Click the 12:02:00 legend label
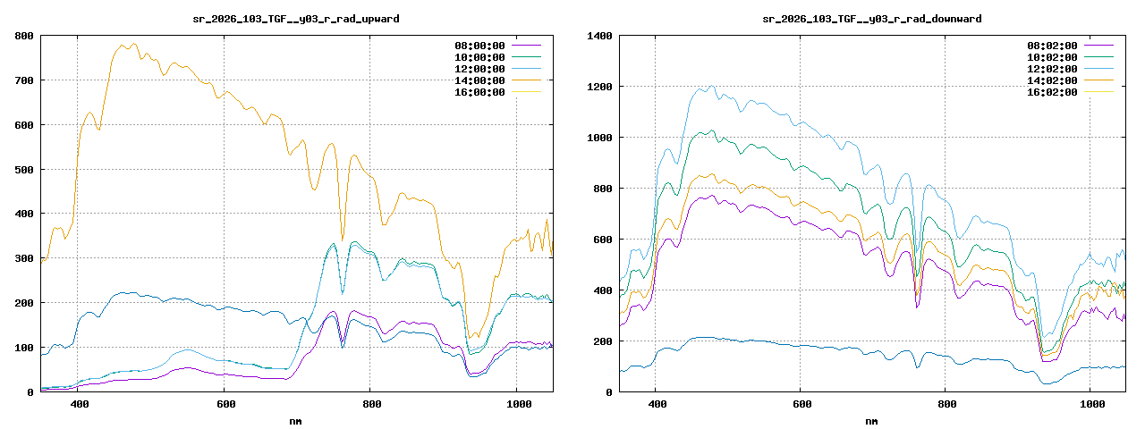The height and width of the screenshot is (429, 1145). [x=1052, y=69]
